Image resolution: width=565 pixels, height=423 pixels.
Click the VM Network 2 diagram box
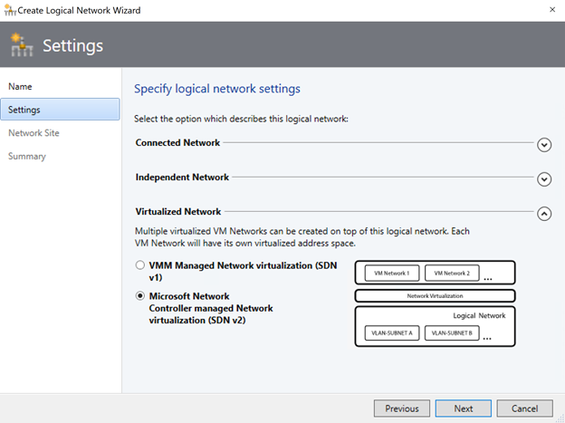coord(452,273)
